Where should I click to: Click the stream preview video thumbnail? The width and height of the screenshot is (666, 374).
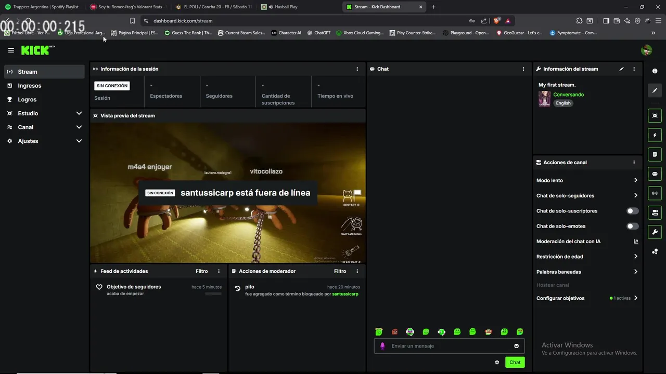228,193
